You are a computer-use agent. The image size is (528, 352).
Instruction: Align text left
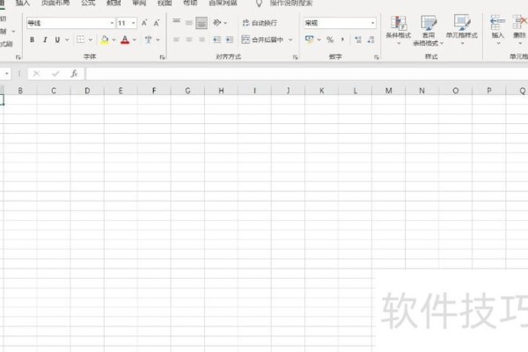(x=176, y=40)
